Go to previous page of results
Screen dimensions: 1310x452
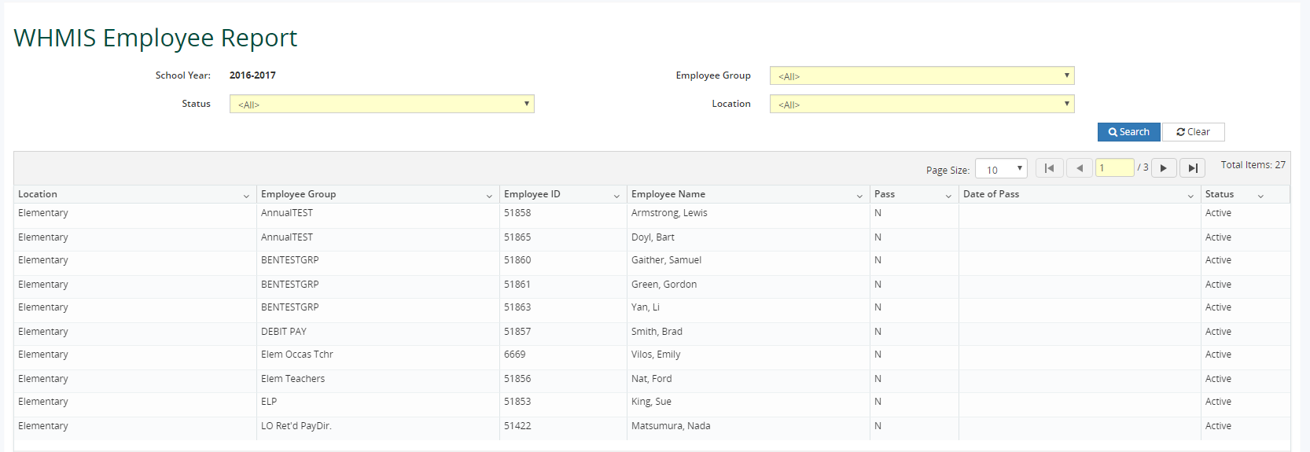[1080, 168]
